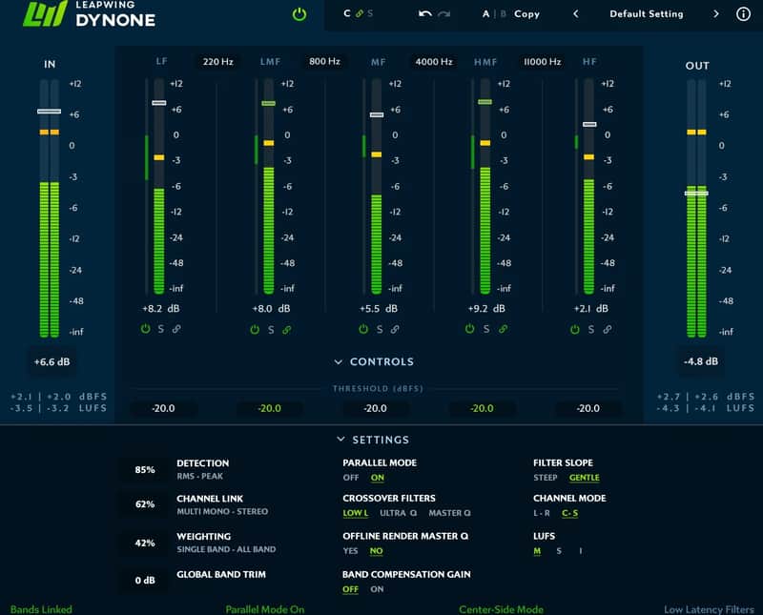Unlink the HMF band link icon
Viewport: 763px width, 615px height.
click(x=504, y=329)
